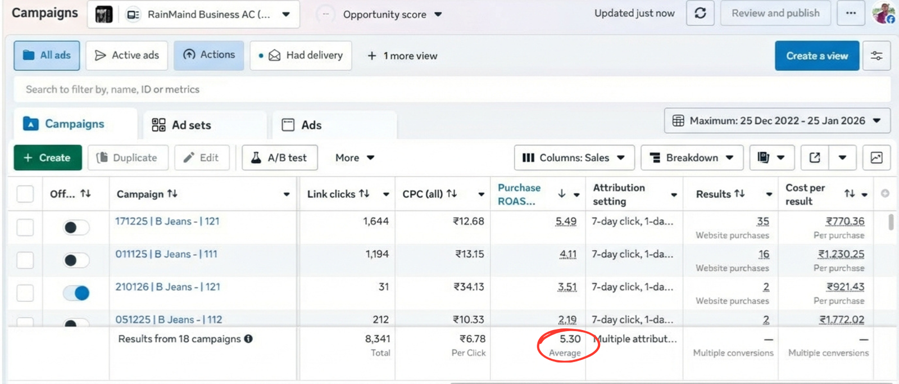
Task: Select the Had delivery view
Action: point(301,55)
